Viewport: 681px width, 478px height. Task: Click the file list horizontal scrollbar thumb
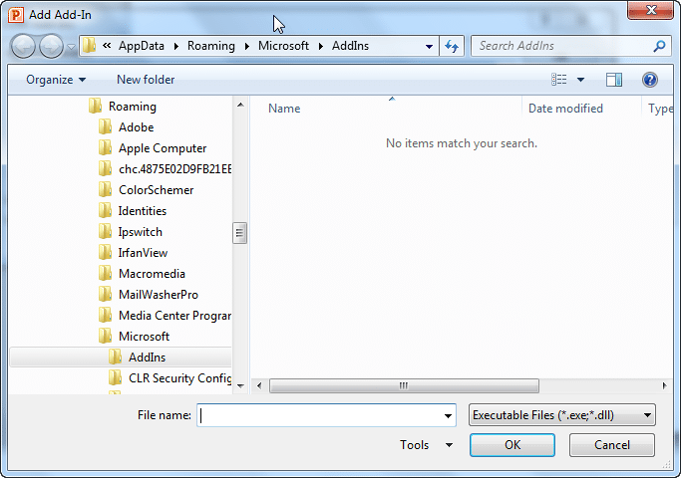[404, 385]
